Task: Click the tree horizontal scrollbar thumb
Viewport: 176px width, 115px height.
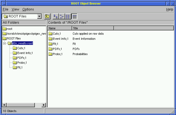Action: [21, 105]
